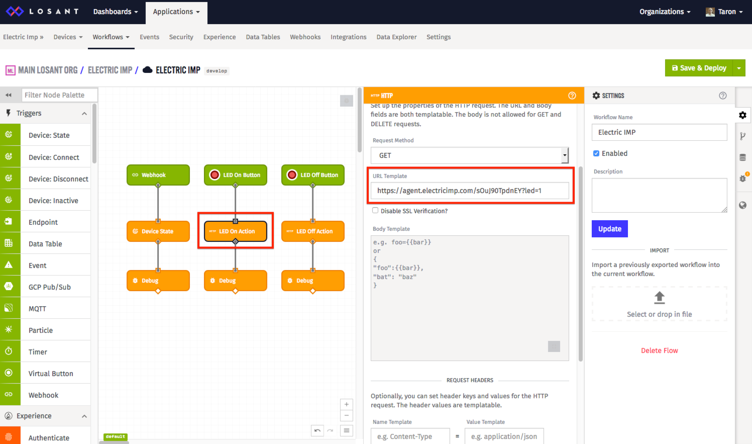This screenshot has width=752, height=444.
Task: Click the URL Template input field
Action: 470,191
